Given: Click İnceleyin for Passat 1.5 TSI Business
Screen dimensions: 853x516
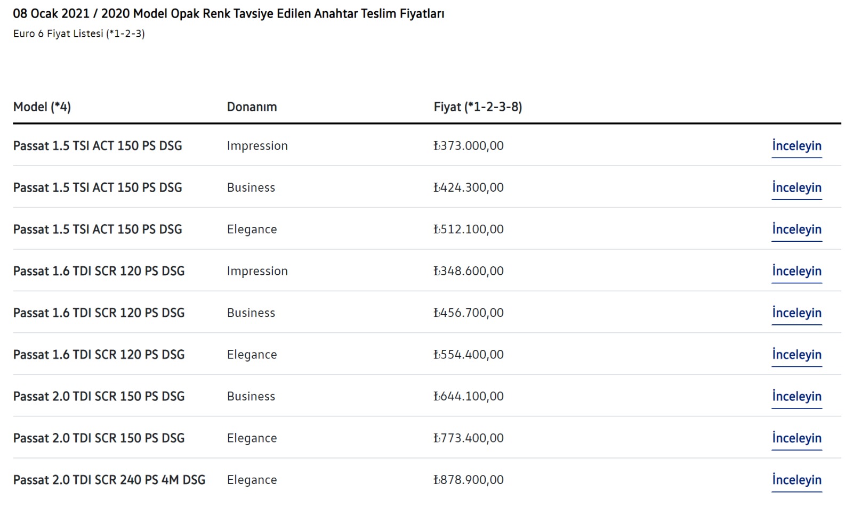Looking at the screenshot, I should [796, 187].
